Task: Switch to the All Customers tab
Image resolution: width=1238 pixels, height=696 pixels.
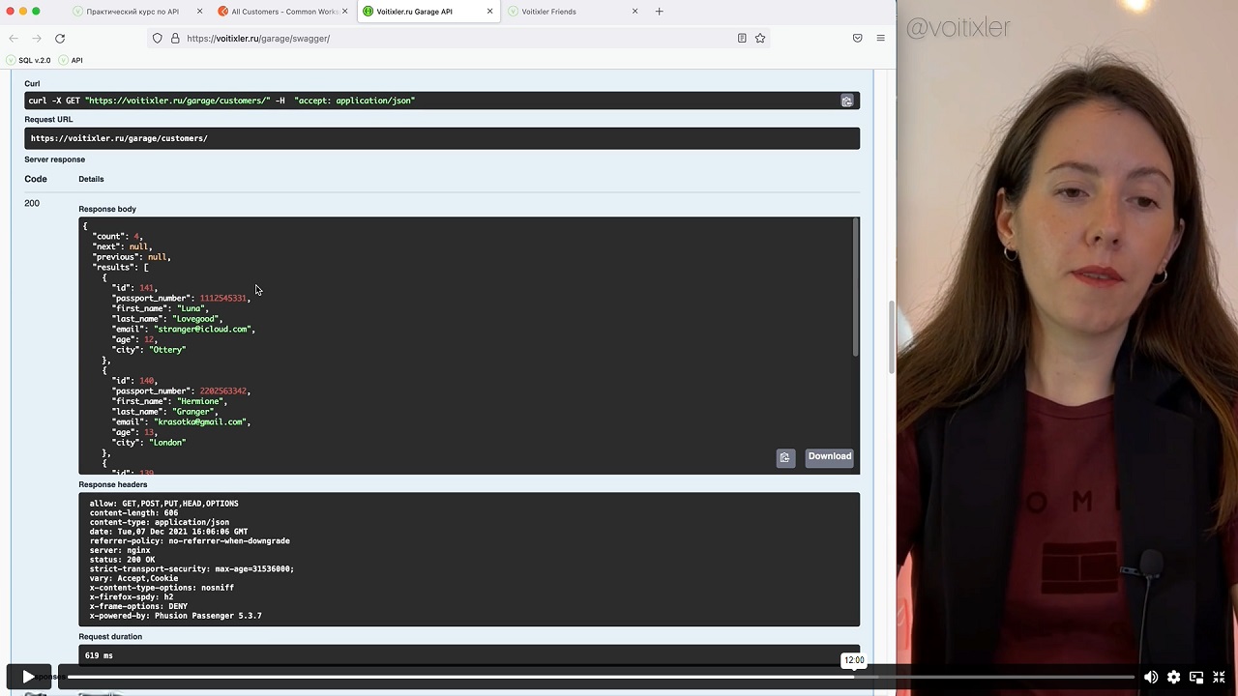Action: [283, 12]
